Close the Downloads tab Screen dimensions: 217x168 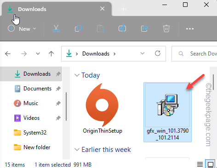coord(103,9)
